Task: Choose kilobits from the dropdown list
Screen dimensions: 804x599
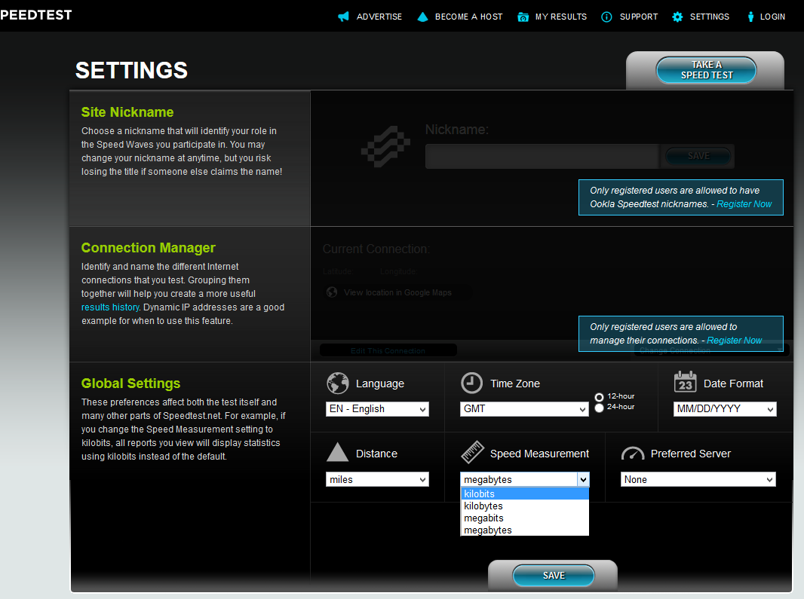Action: click(x=524, y=494)
